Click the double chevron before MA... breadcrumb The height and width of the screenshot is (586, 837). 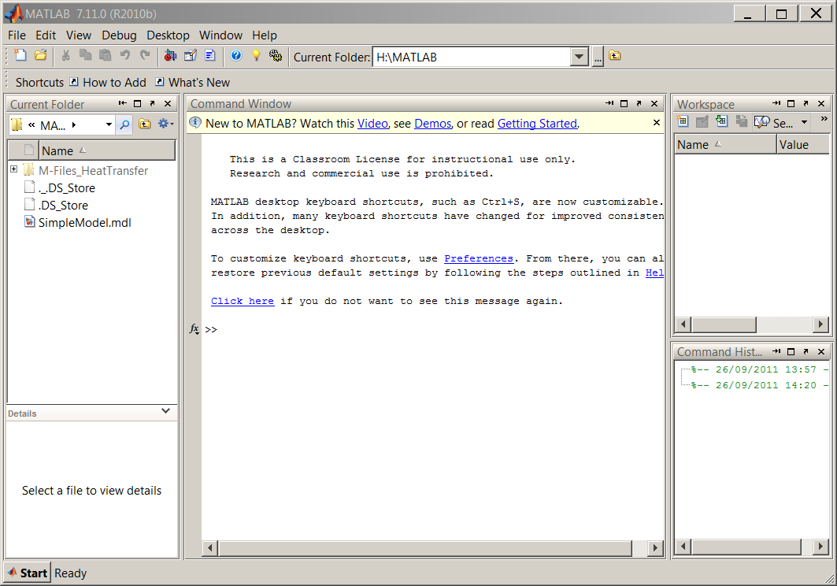pyautogui.click(x=31, y=125)
